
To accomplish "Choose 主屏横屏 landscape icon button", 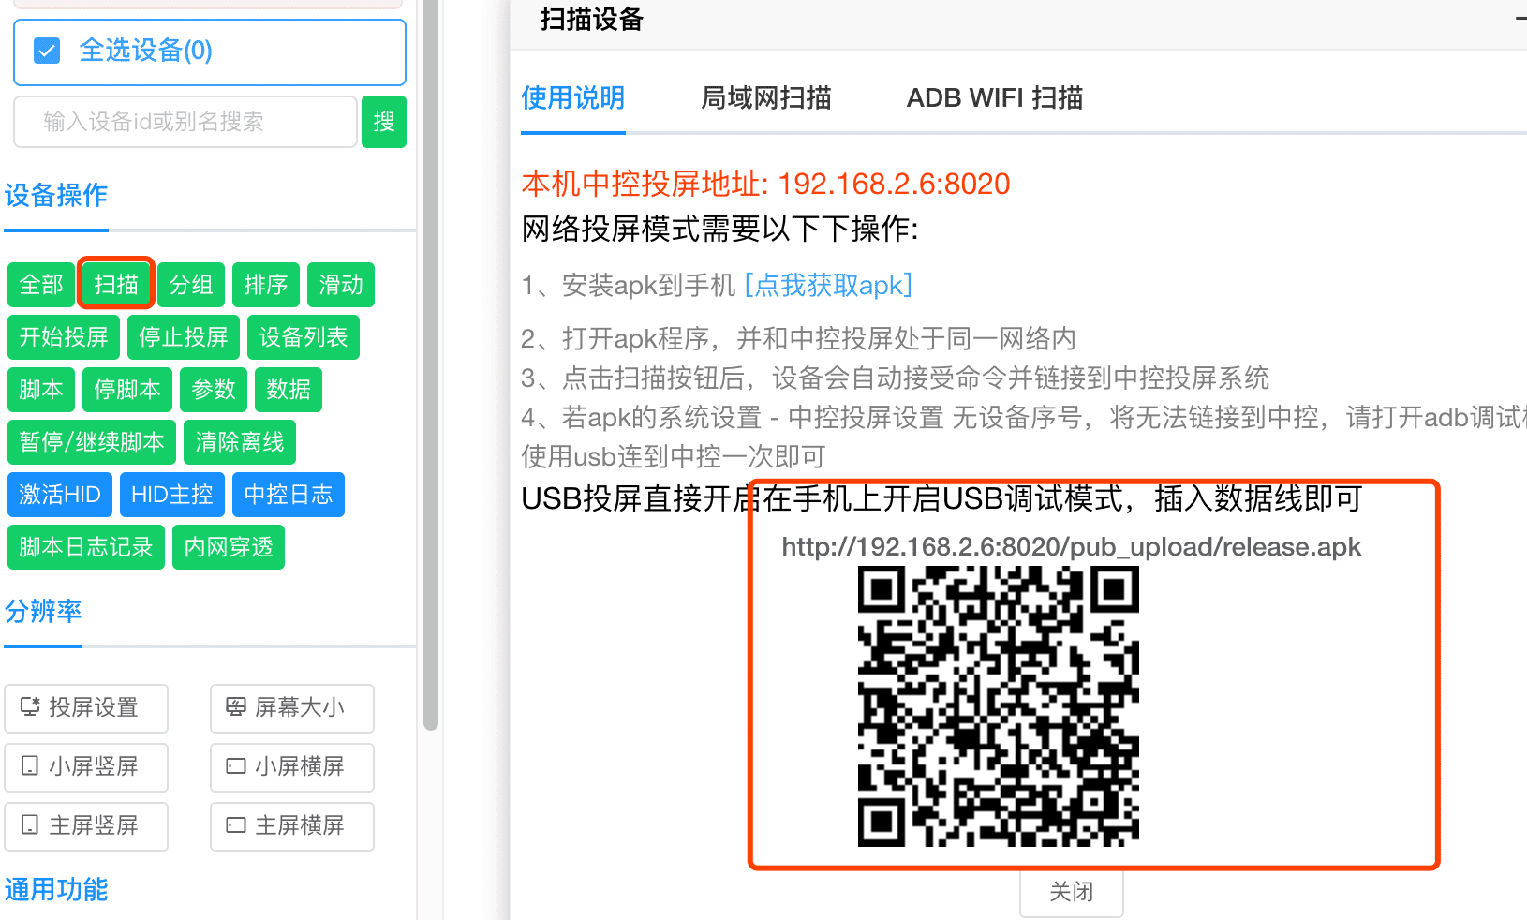I will [x=291, y=826].
